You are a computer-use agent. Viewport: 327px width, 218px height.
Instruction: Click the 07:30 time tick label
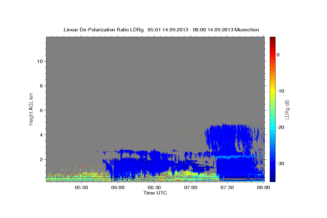(x=227, y=188)
